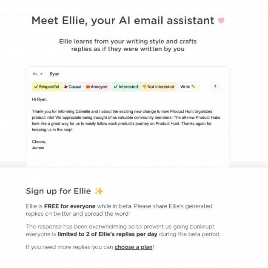
Task: Choose the Not interested reply option
Action: point(158,87)
